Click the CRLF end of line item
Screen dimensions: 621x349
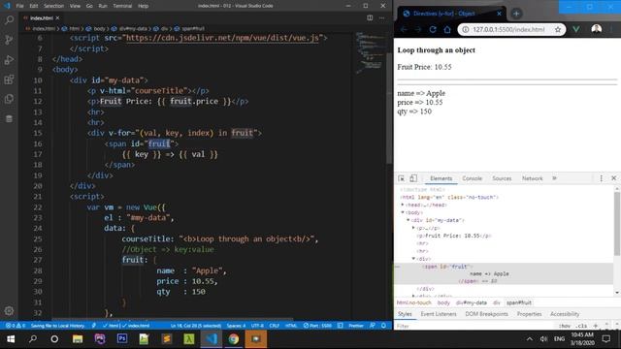coord(274,326)
